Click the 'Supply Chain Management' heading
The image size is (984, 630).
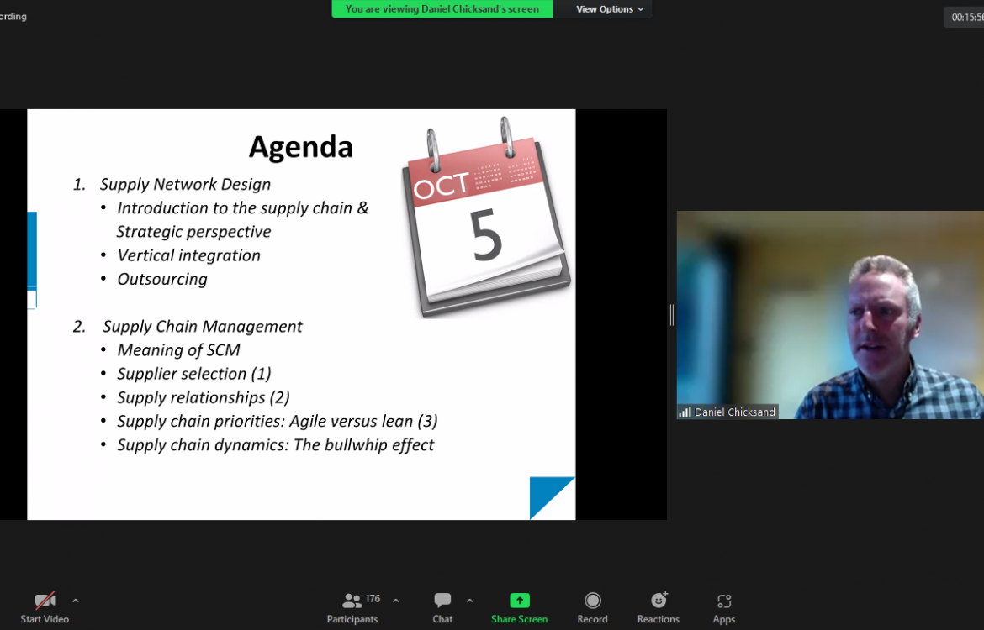[x=202, y=327]
